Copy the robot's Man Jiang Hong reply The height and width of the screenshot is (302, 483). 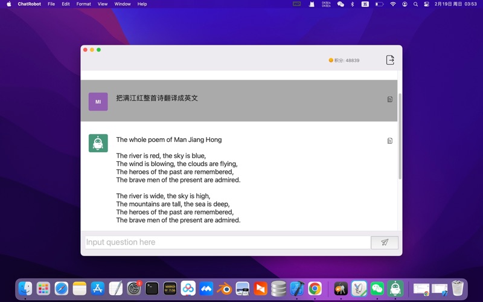(x=389, y=141)
